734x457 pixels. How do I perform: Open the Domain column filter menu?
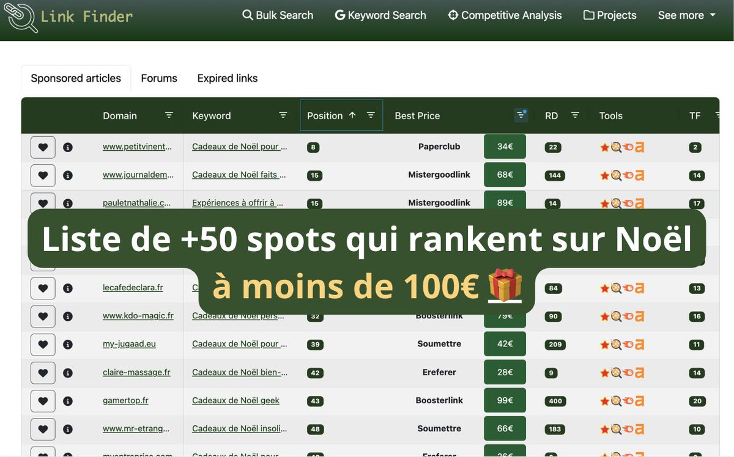(169, 115)
